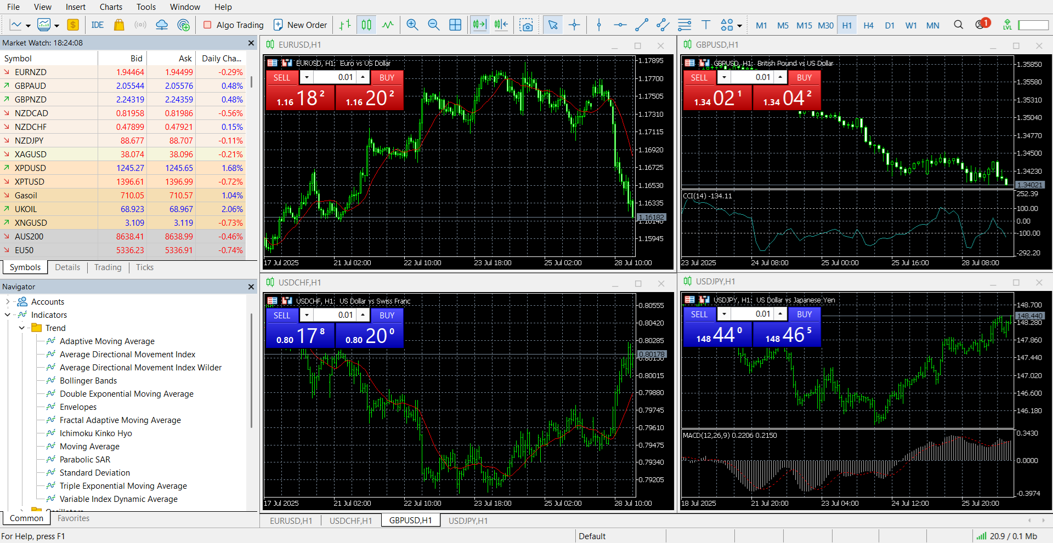Switch to the Ticks tab in Market Watch
This screenshot has width=1053, height=543.
pos(145,267)
